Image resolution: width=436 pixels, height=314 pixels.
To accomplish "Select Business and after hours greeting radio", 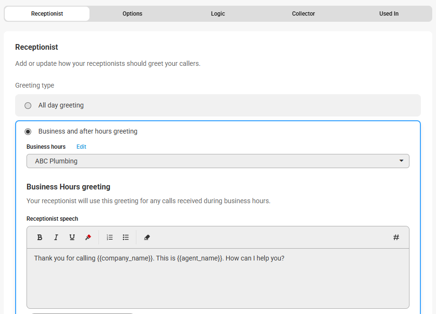I will 28,131.
